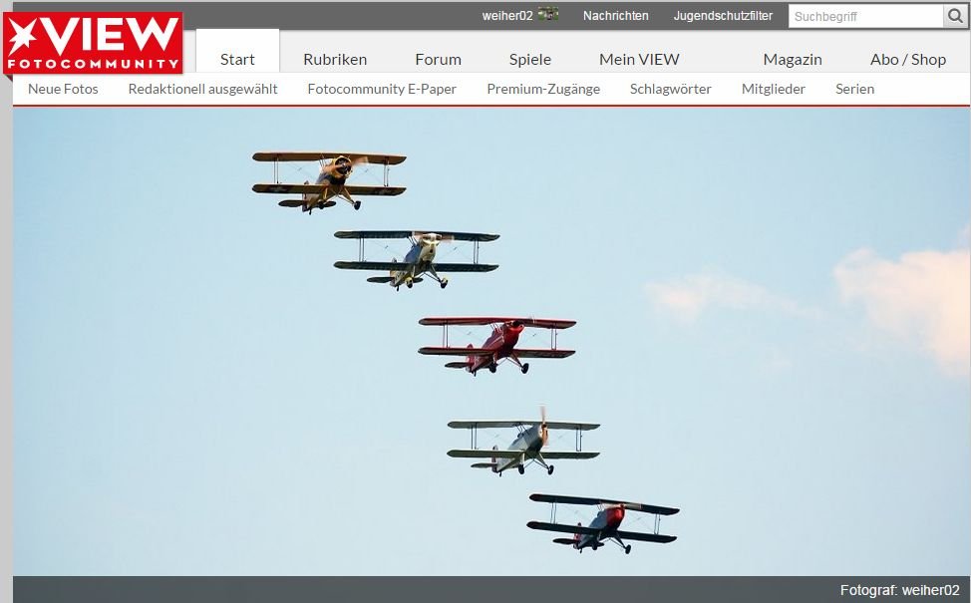Browse photos by Schlagwörter
Viewport: 971px width, 603px height.
point(670,88)
